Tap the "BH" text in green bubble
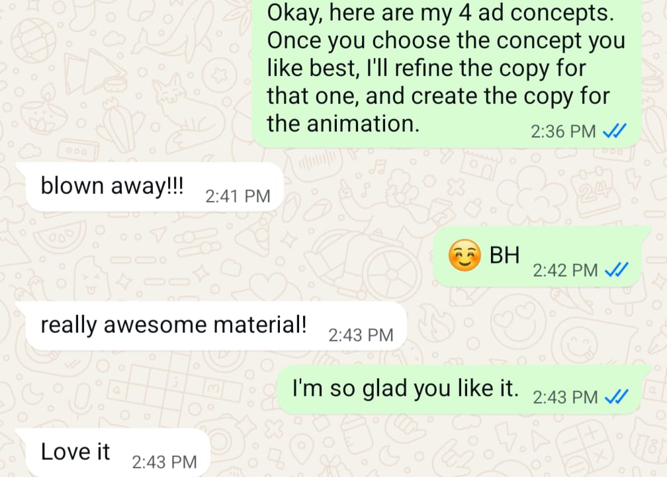 [504, 255]
